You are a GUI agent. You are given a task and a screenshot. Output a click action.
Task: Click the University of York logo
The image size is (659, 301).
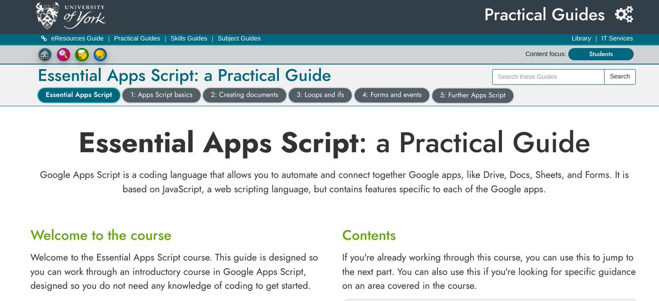tap(71, 15)
